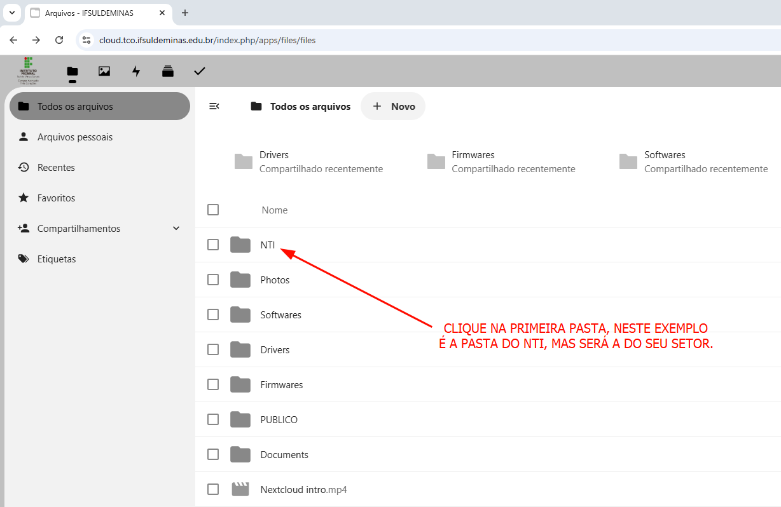
Task: Check the box for the NTI folder
Action: (x=213, y=245)
